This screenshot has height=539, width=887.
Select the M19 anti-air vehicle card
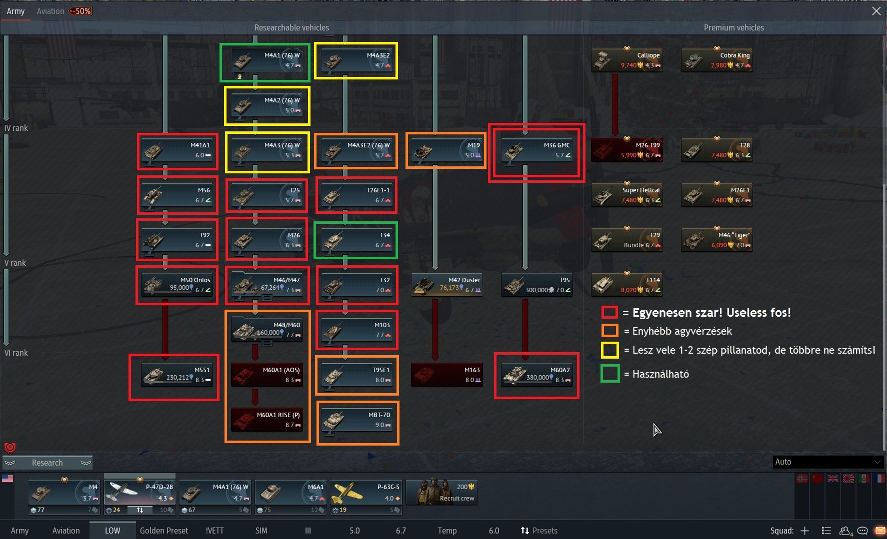click(446, 150)
